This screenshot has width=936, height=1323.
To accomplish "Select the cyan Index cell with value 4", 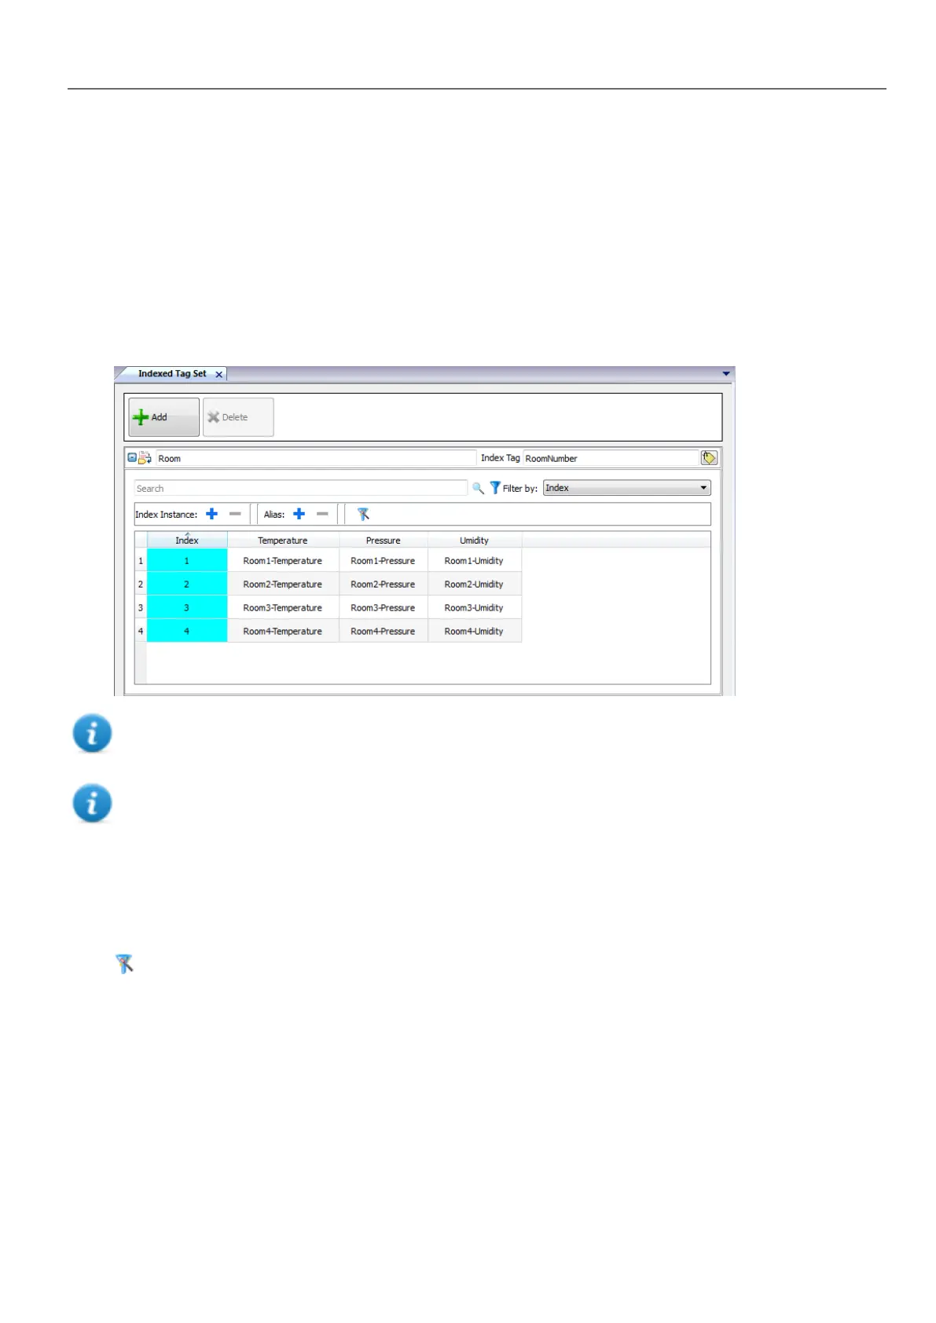I will [x=187, y=631].
